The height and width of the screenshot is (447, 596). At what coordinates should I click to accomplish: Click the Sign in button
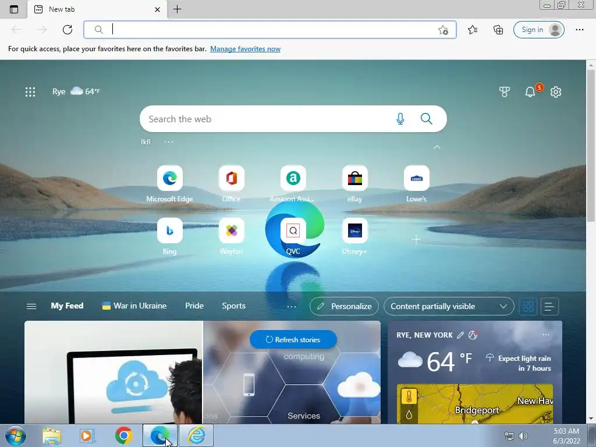[538, 30]
